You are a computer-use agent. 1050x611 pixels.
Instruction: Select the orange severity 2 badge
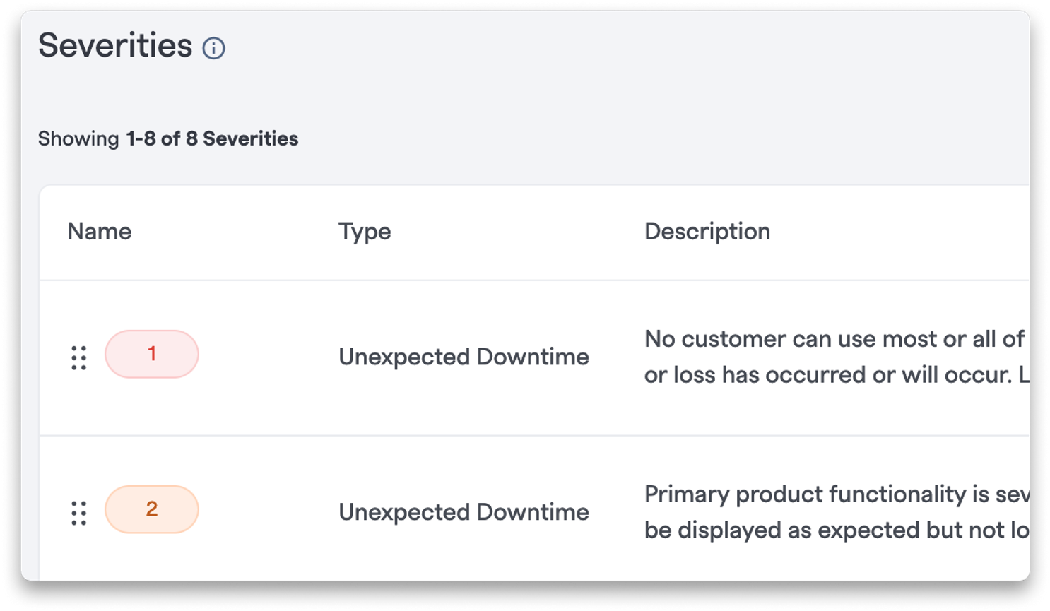(152, 509)
